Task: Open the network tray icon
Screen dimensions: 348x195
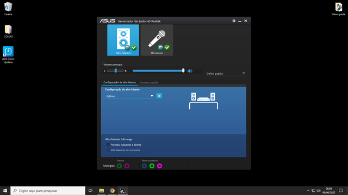Action: click(x=313, y=191)
